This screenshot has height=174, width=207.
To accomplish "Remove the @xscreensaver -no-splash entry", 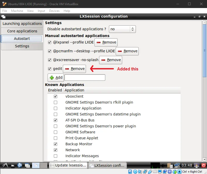I will click(x=111, y=60).
